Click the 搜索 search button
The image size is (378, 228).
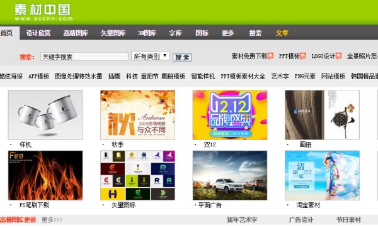pyautogui.click(x=182, y=57)
